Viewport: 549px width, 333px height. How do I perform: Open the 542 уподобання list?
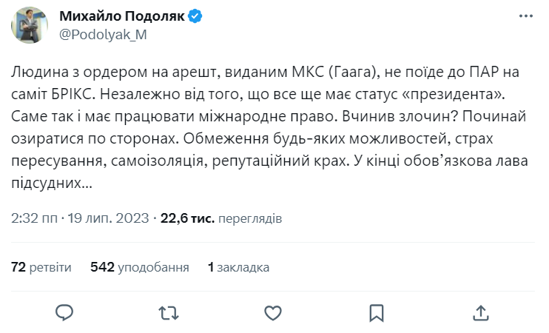tap(139, 267)
